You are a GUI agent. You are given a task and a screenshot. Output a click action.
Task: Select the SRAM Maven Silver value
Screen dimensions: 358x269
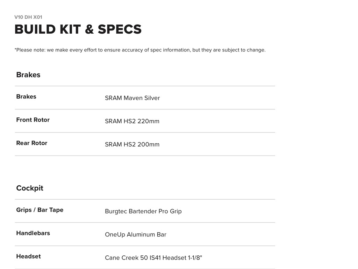(x=132, y=98)
